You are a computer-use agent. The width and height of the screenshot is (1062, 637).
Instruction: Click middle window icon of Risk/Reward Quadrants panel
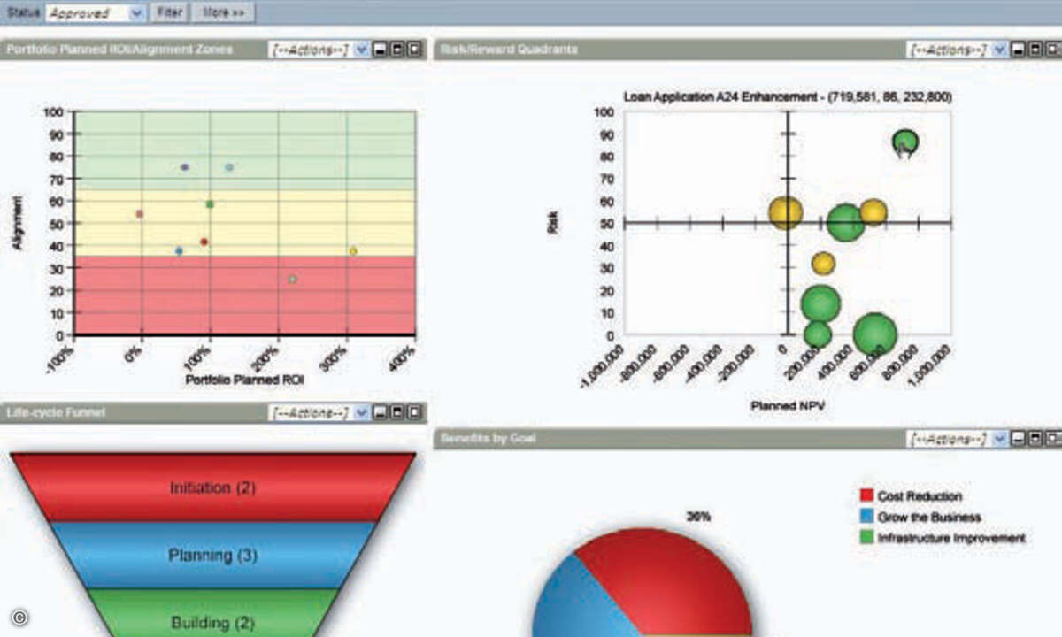1035,50
